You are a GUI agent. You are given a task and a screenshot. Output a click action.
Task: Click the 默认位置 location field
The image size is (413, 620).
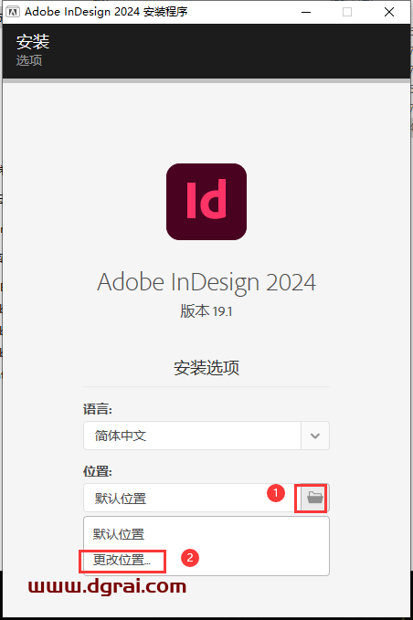[192, 498]
